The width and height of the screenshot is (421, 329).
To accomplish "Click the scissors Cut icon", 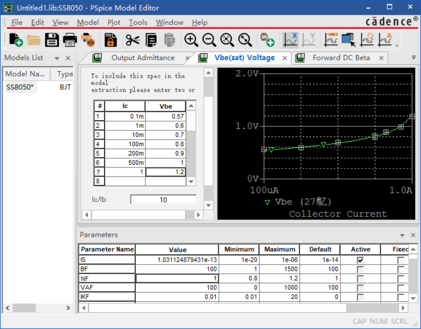I will click(x=133, y=40).
